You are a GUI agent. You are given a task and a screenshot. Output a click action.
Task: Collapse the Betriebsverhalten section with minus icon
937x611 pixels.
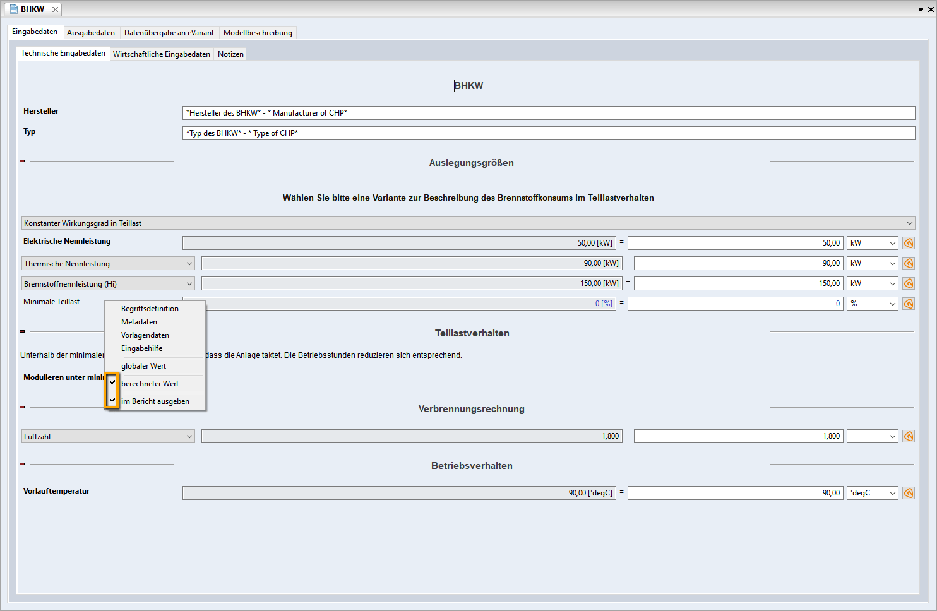[x=22, y=464]
